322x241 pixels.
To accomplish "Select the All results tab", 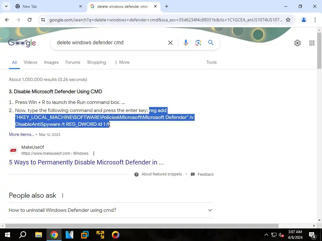I will click(14, 62).
